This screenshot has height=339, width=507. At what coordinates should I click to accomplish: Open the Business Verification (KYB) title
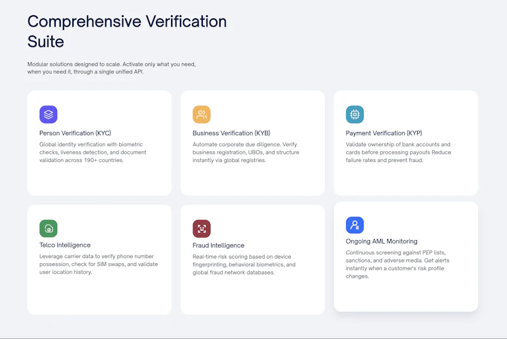[231, 133]
